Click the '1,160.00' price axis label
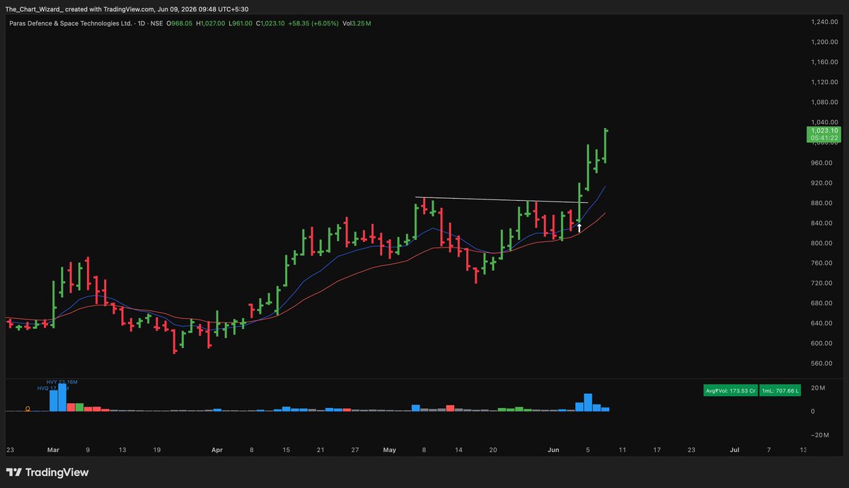Image resolution: width=849 pixels, height=488 pixels. coord(824,62)
